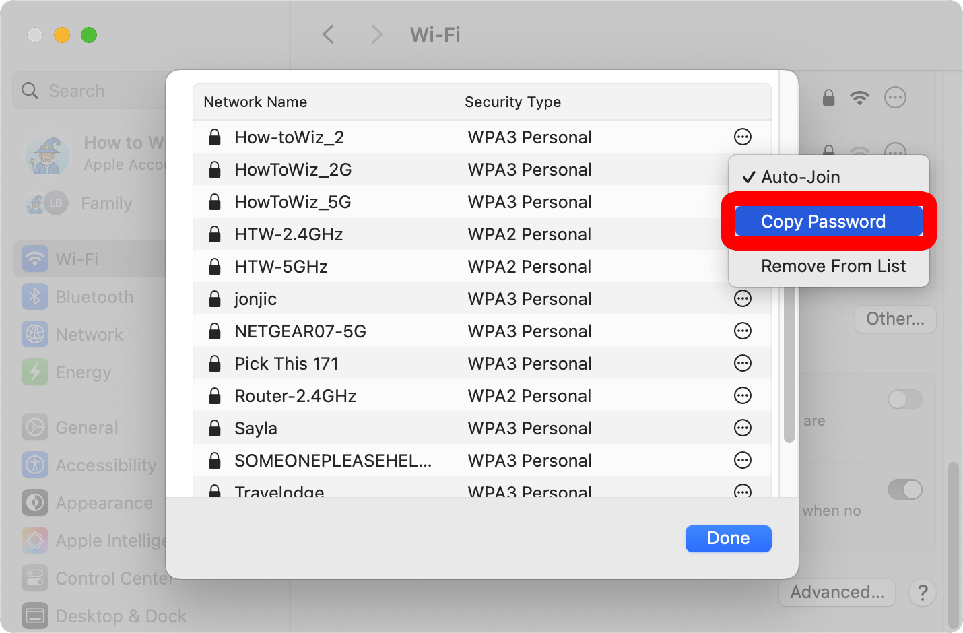Open more options for Sayla network
The height and width of the screenshot is (633, 963).
pyautogui.click(x=742, y=428)
